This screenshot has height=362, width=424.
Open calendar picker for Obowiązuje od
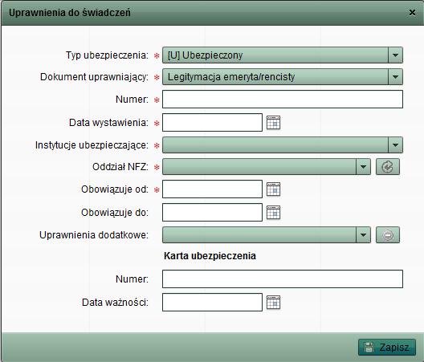(273, 189)
